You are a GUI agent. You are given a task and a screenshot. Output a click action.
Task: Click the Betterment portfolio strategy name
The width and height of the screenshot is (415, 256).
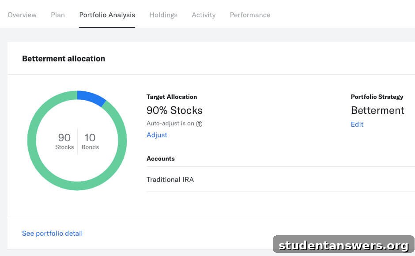[x=377, y=110]
